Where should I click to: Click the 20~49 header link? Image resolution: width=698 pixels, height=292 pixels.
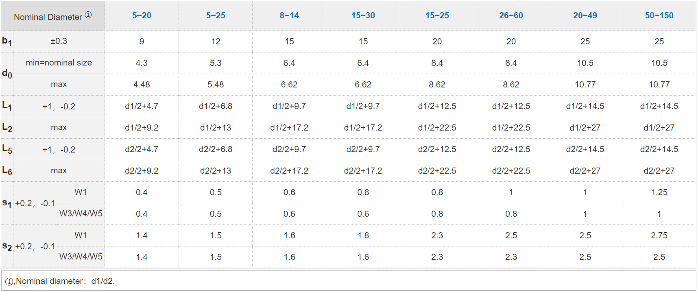click(x=585, y=15)
